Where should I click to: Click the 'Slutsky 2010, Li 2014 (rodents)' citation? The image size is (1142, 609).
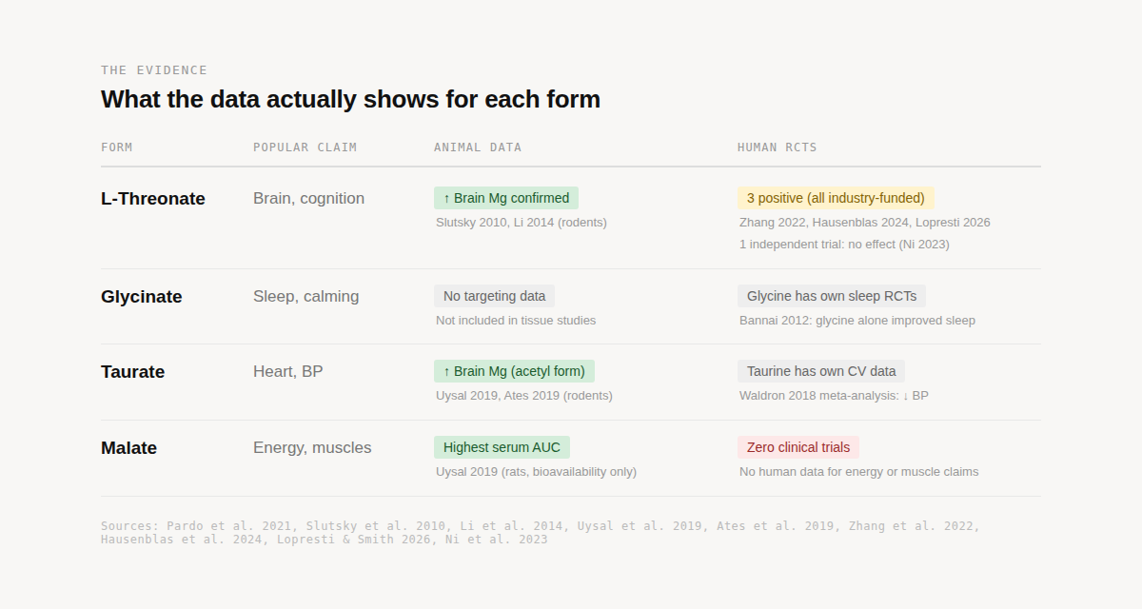coord(522,223)
